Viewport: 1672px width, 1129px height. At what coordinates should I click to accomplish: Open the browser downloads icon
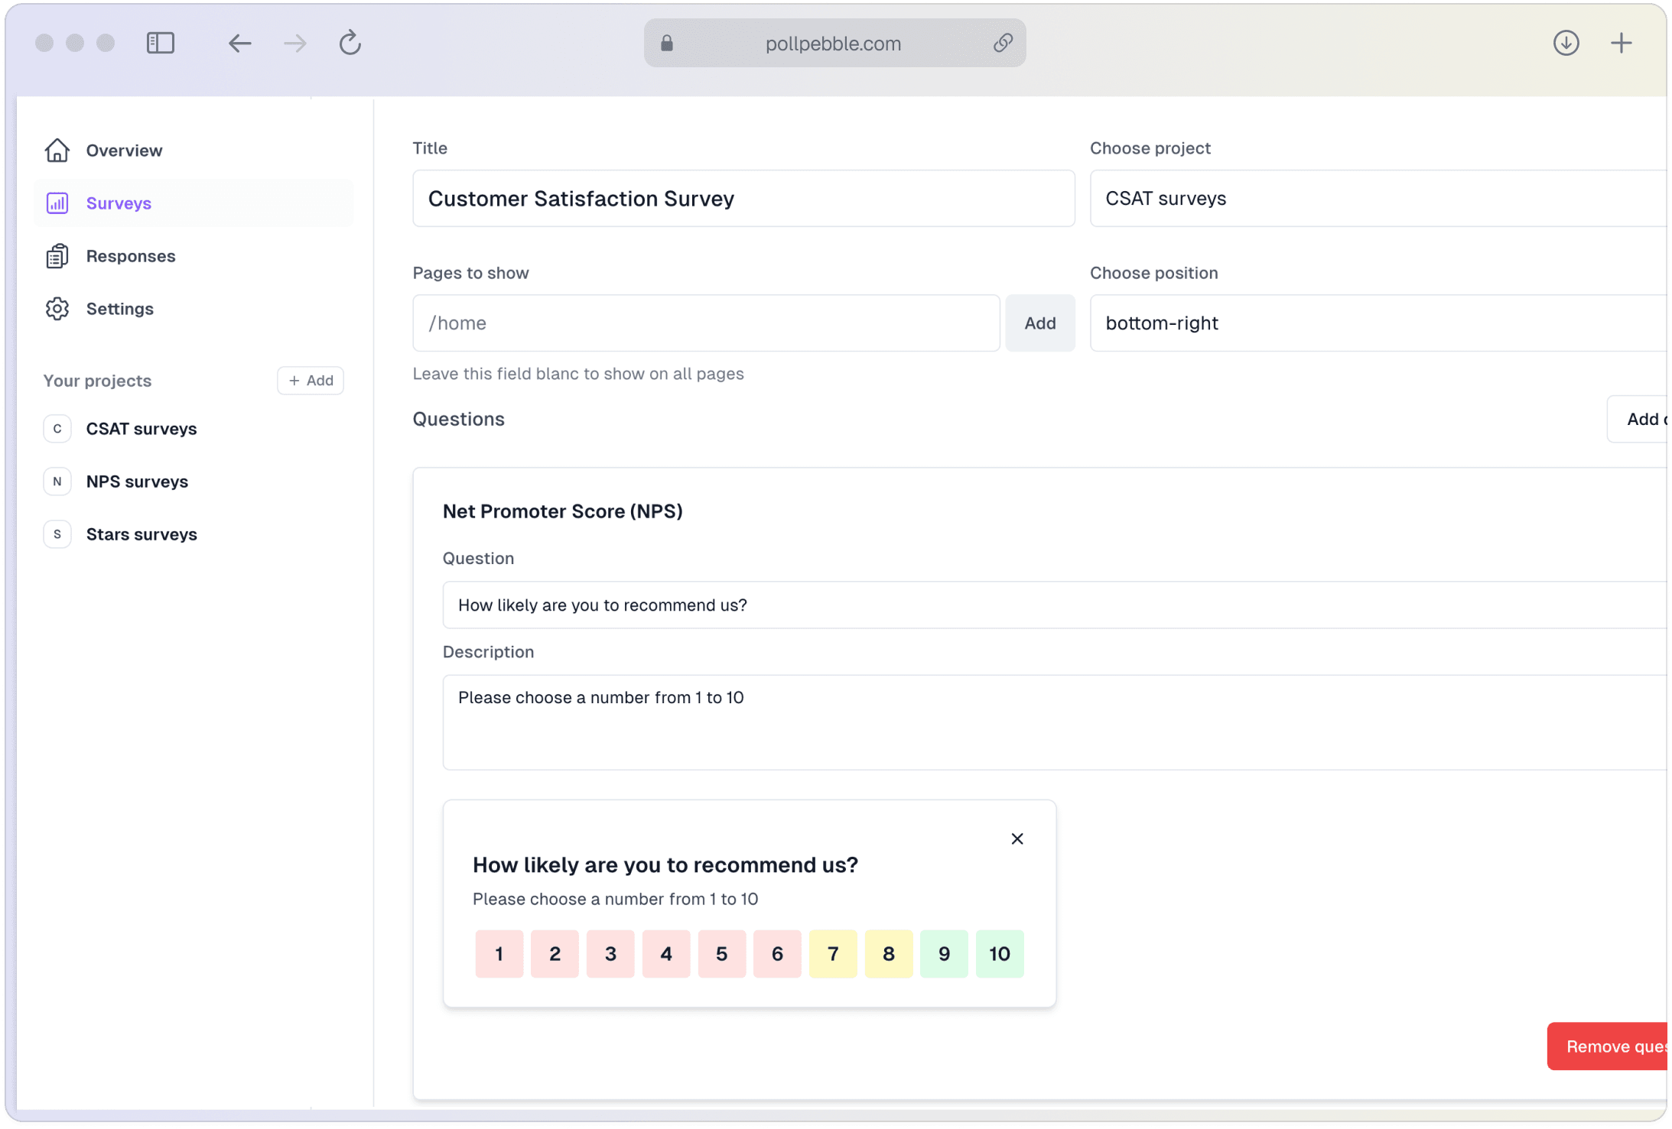[1566, 43]
